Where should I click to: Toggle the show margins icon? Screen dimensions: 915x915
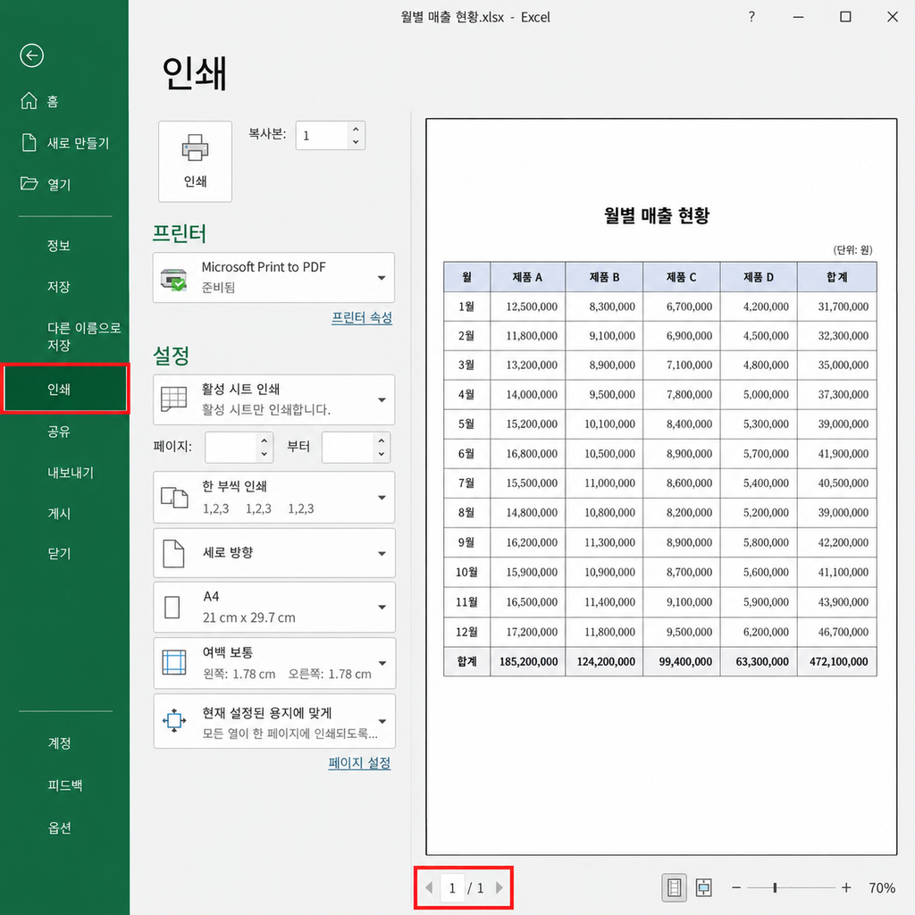click(674, 887)
